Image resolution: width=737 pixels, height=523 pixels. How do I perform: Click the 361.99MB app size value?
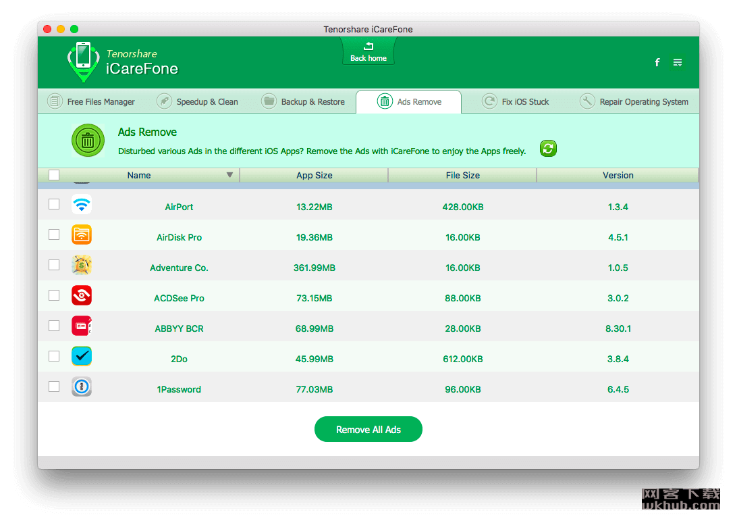tap(315, 268)
